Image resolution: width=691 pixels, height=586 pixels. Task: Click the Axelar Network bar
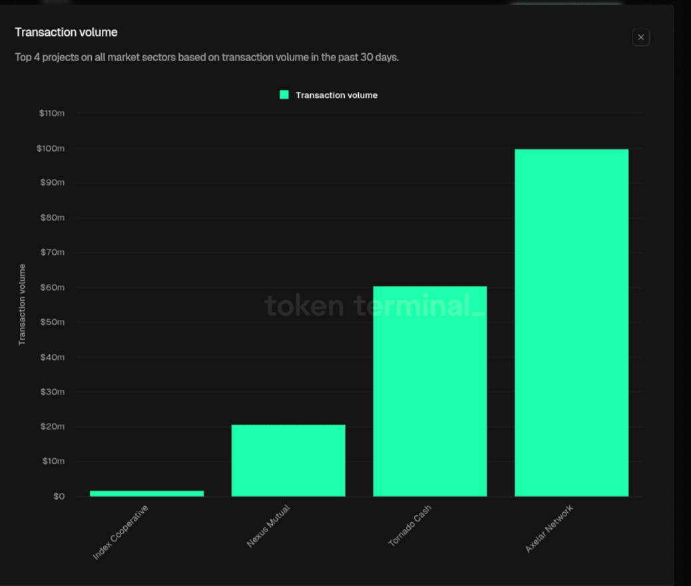pyautogui.click(x=571, y=323)
